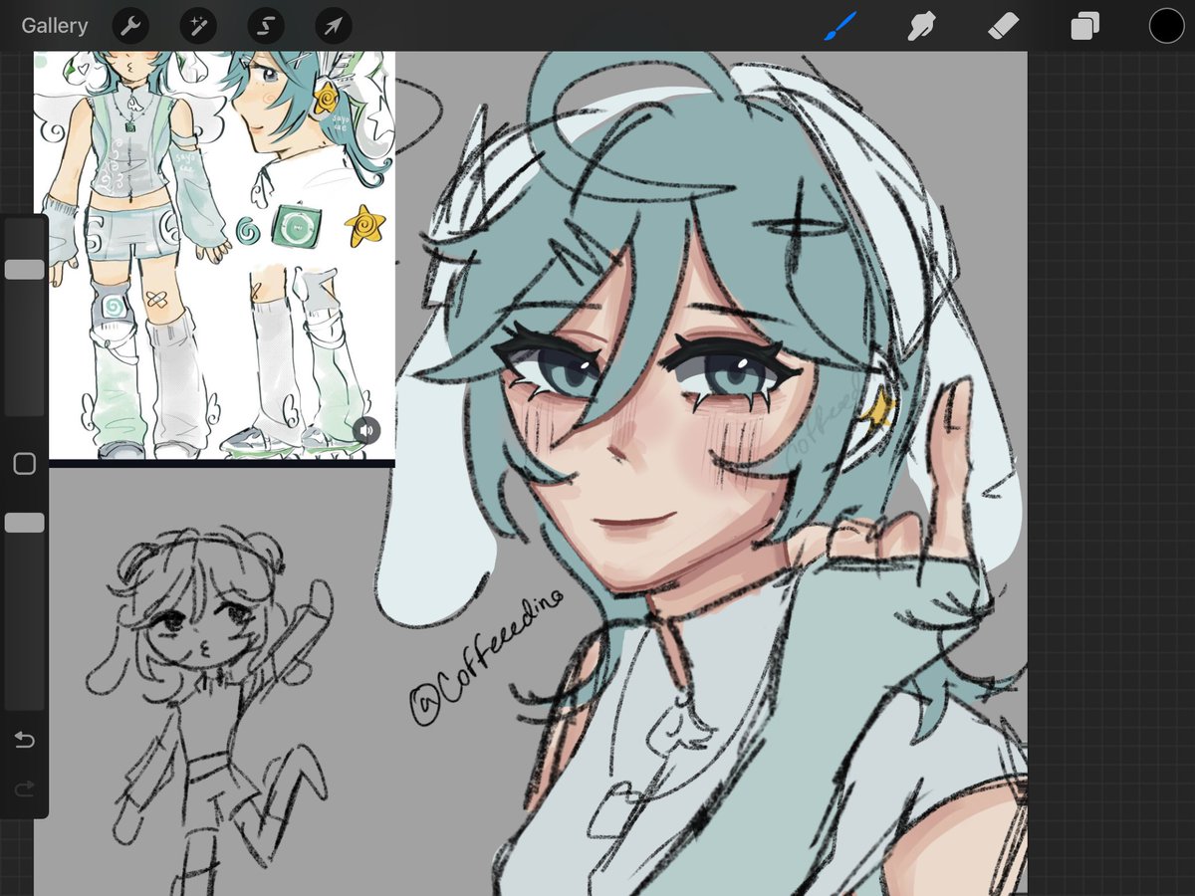Redo the last undone stroke
The height and width of the screenshot is (896, 1195).
(x=25, y=789)
